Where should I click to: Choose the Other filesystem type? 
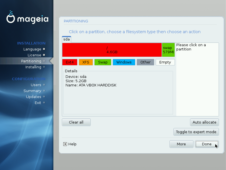click(x=145, y=62)
